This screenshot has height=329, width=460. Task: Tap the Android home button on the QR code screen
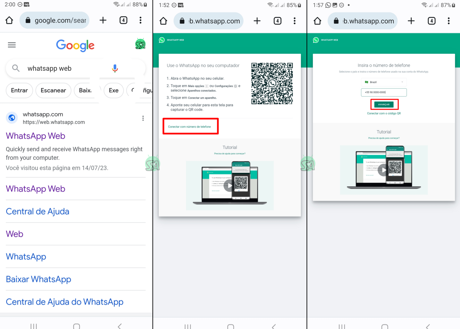[x=230, y=327]
